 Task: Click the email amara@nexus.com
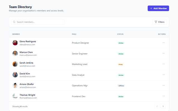pos(28,87)
